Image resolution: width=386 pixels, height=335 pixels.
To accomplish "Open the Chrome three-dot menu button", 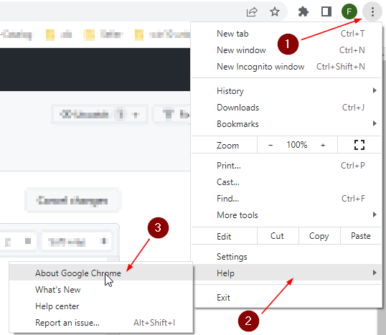I will 372,11.
